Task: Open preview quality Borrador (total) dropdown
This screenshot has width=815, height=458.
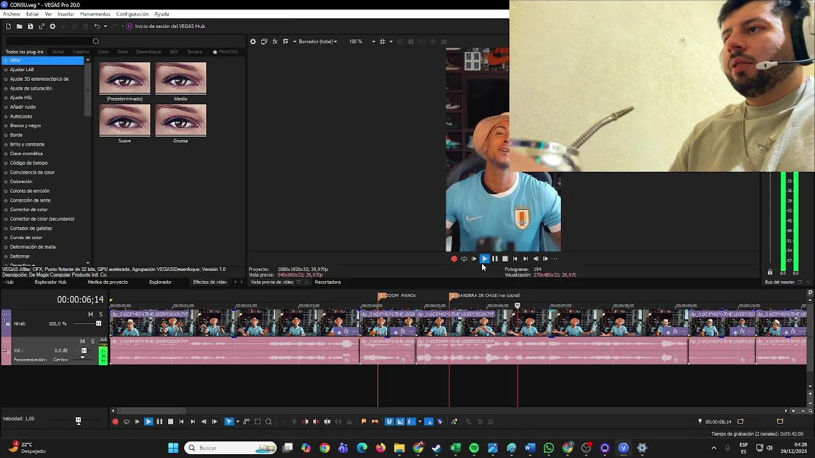Action: tap(318, 41)
